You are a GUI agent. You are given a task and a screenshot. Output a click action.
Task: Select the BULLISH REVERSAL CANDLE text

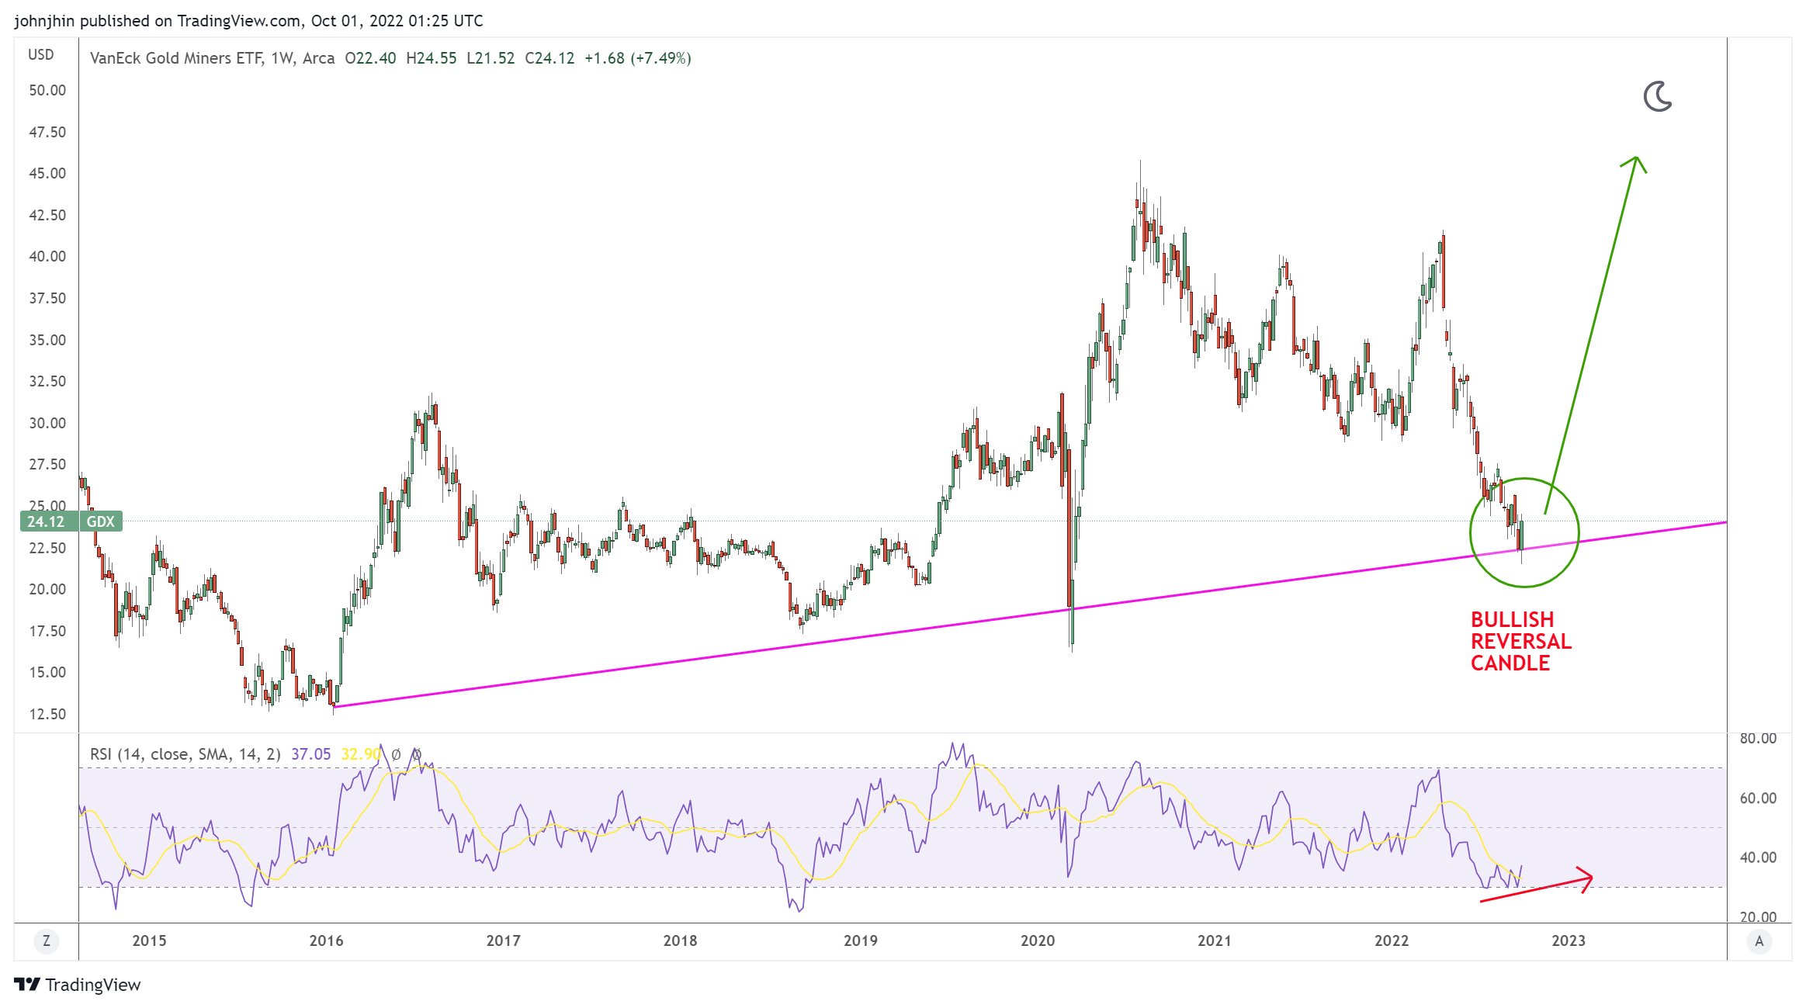pos(1520,641)
